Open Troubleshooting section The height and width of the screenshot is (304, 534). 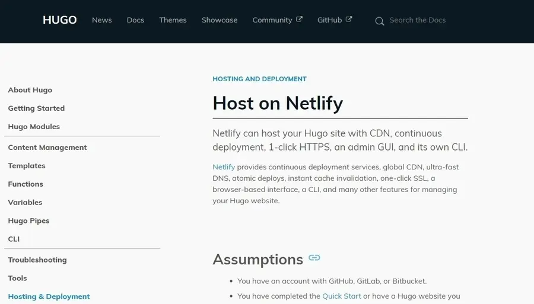pos(37,260)
